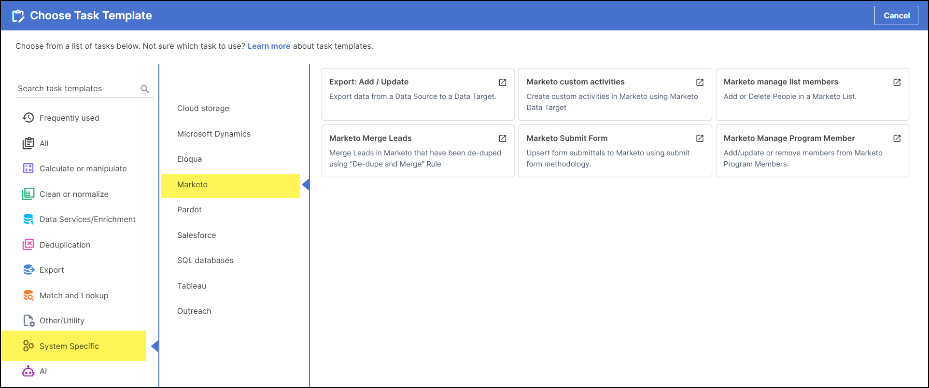
Task: Open Marketo manage list members external icon
Action: (x=897, y=83)
